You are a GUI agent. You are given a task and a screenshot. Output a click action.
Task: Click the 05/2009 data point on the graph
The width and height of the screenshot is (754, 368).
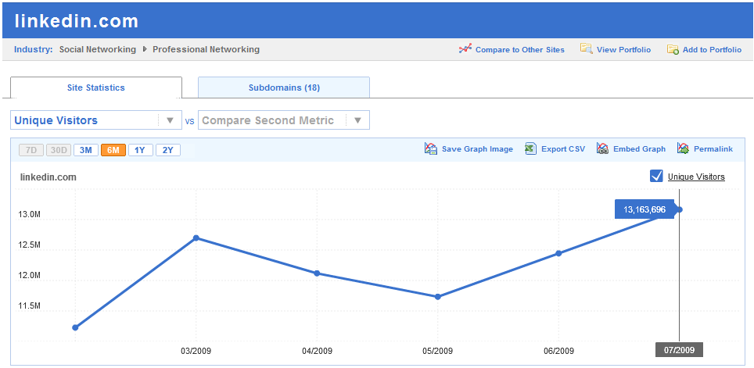pos(437,297)
